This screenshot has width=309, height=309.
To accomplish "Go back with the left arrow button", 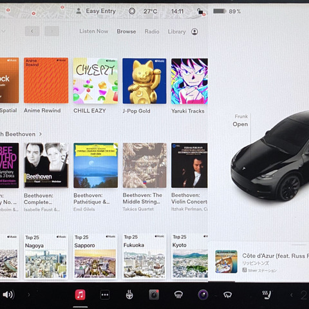I will click(x=32, y=32).
